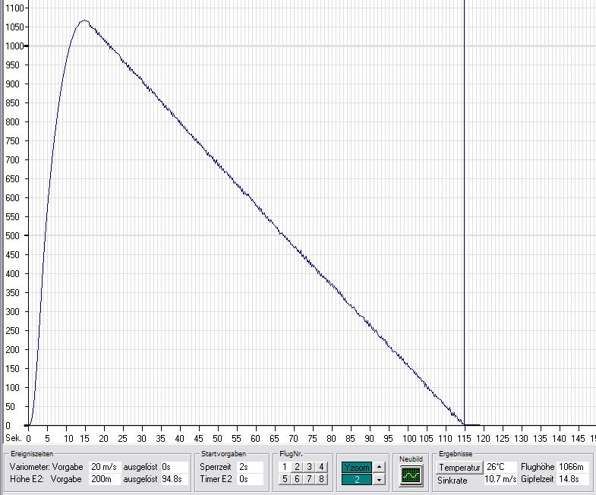Viewport: 596px width, 495px height.
Task: Click the Temperatur button
Action: (x=459, y=467)
